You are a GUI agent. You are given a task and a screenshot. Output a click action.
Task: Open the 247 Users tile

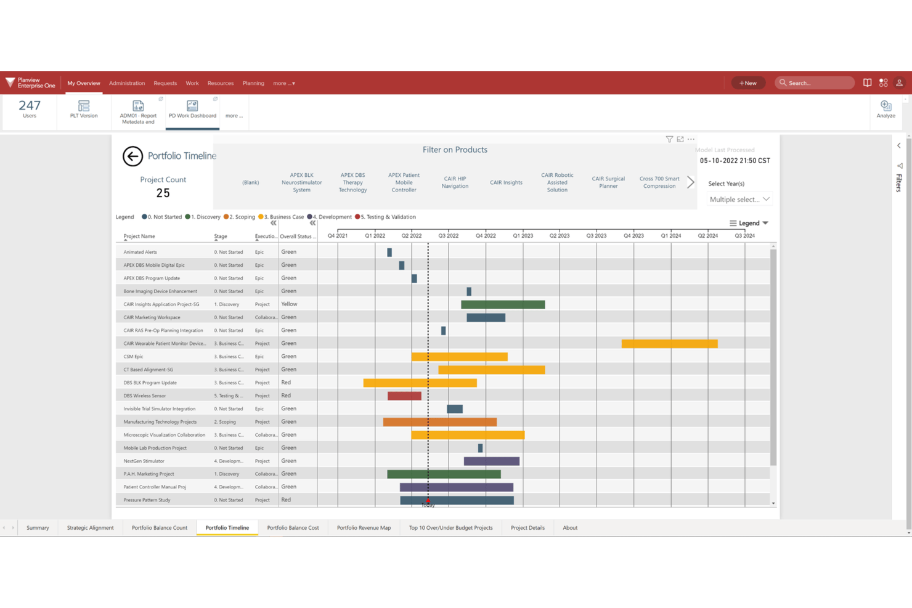[x=30, y=109]
